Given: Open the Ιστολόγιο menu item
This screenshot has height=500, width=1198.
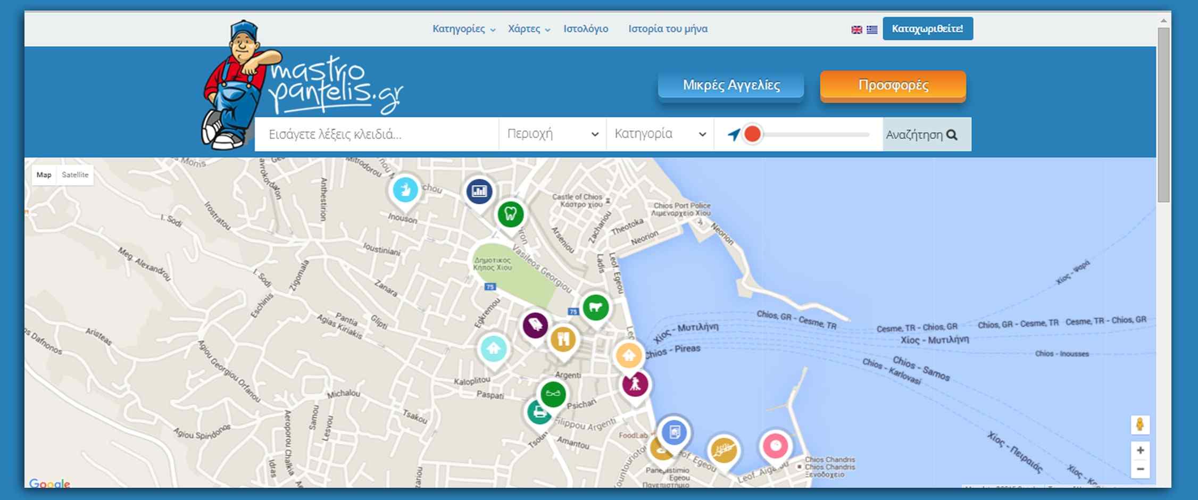Looking at the screenshot, I should 586,29.
